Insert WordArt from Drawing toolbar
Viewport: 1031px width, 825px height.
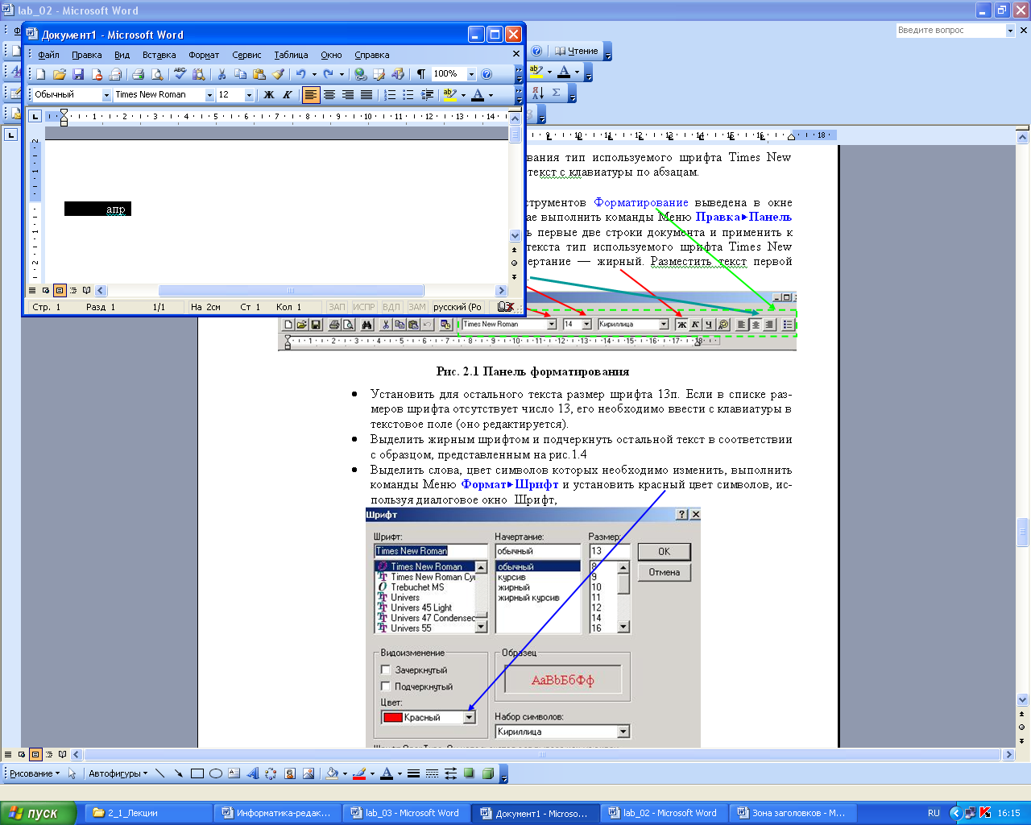click(253, 773)
